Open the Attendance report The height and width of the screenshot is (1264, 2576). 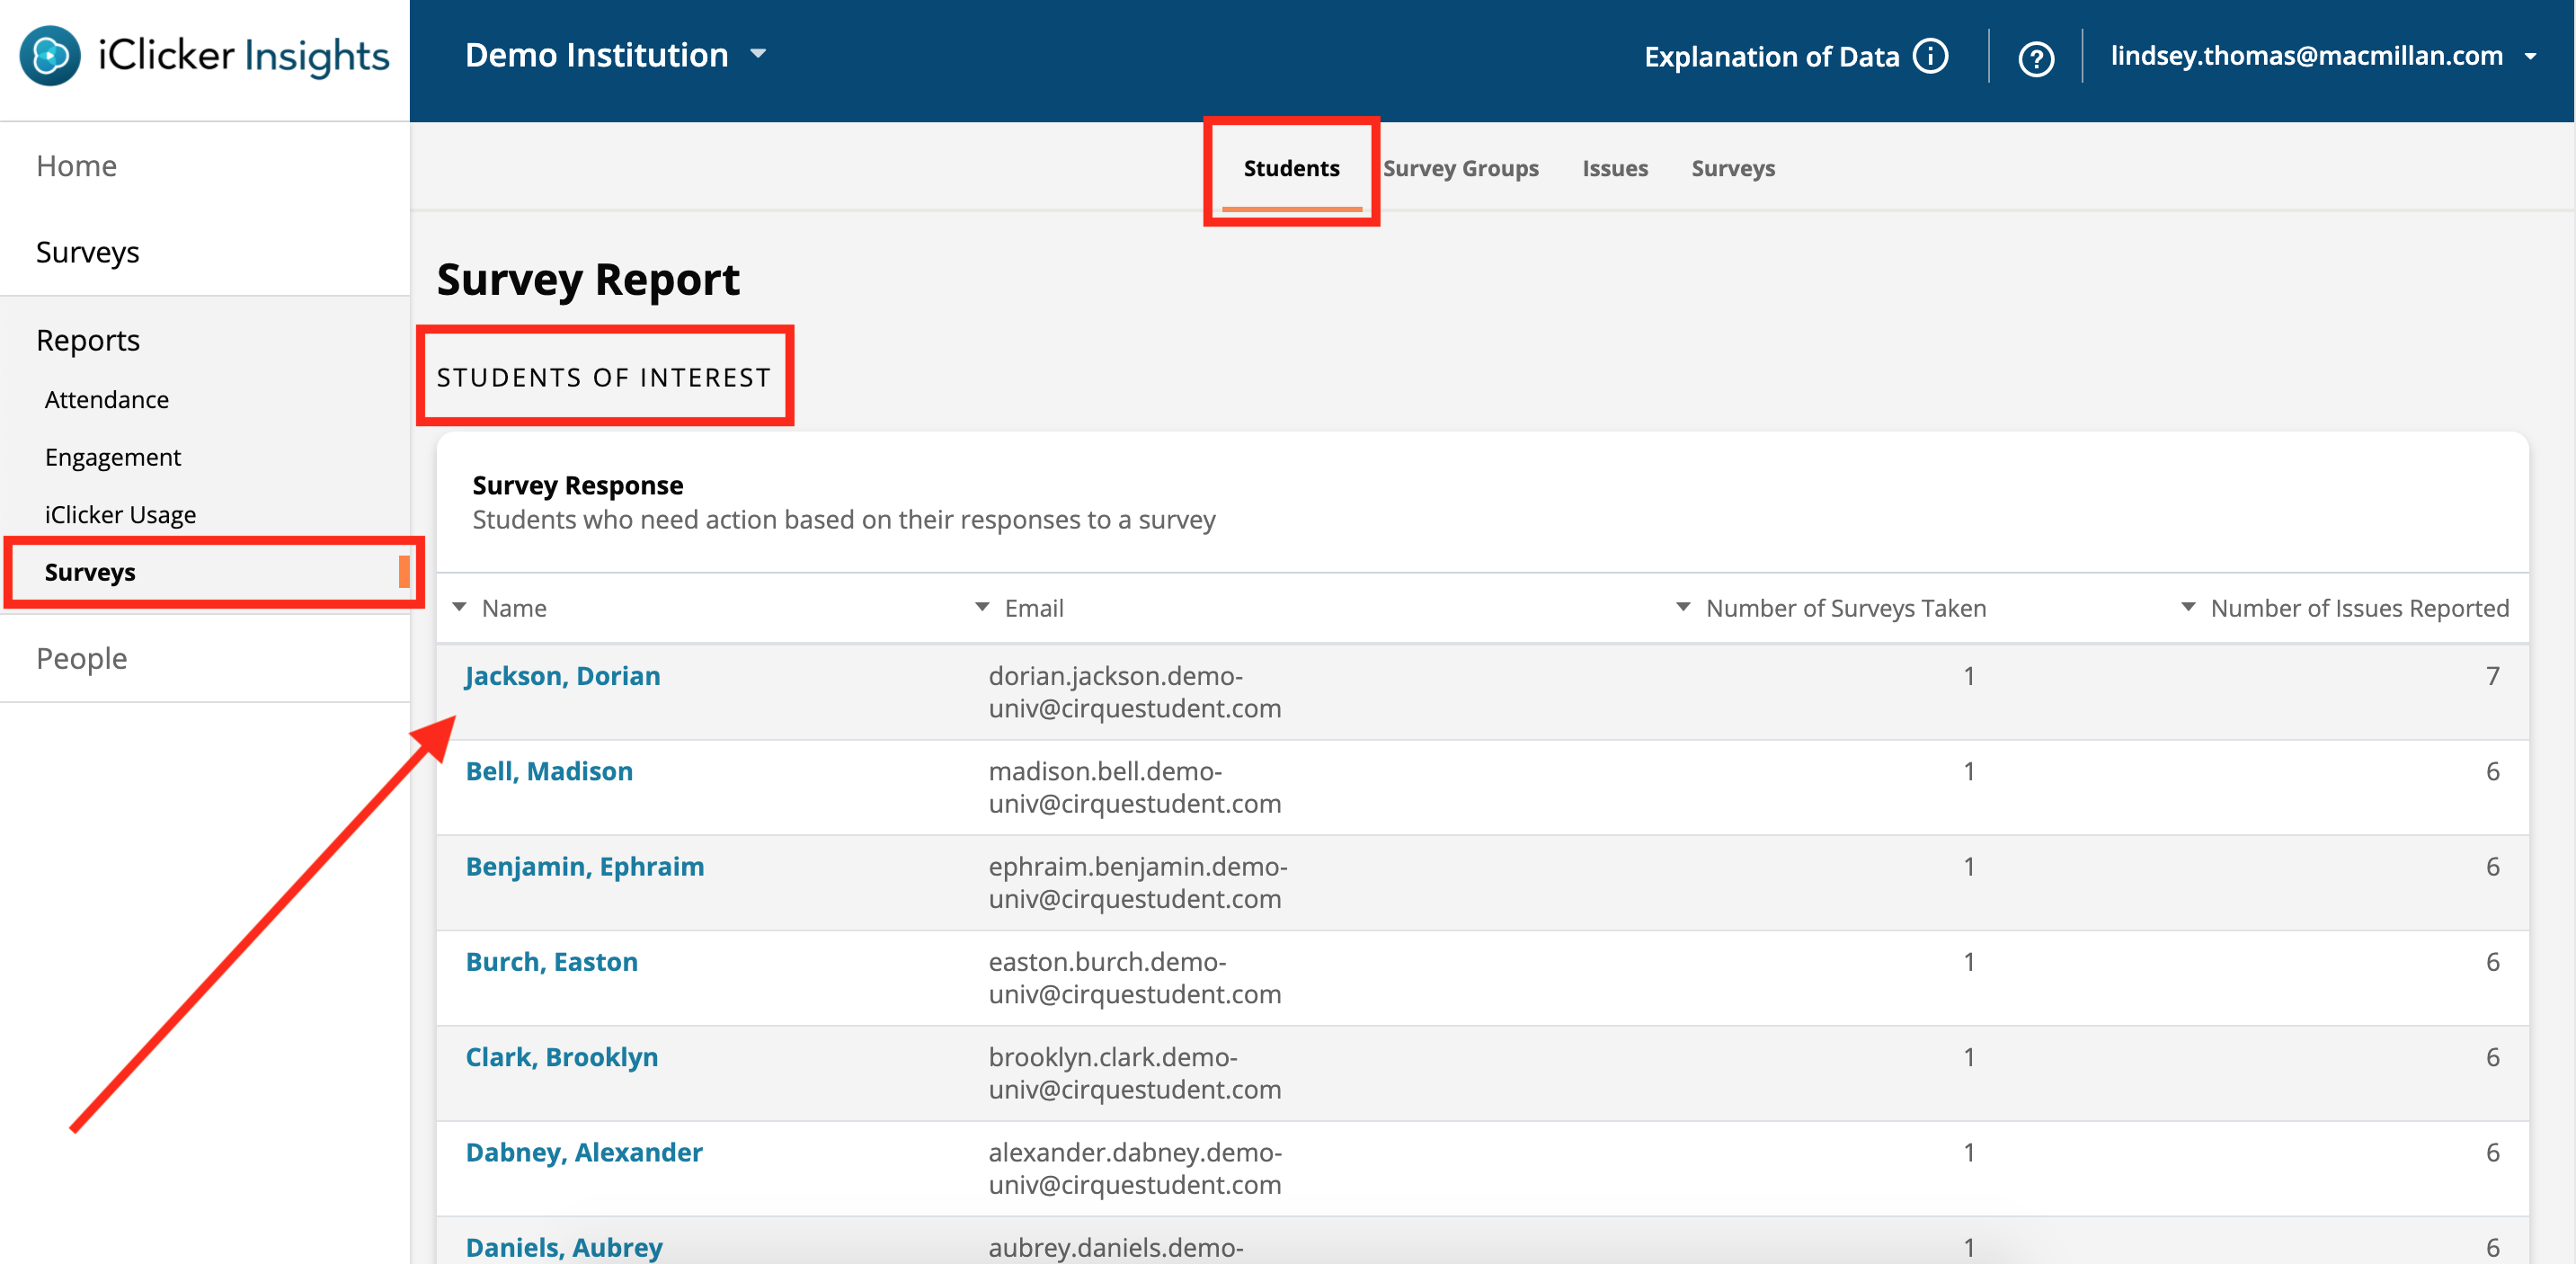106,399
